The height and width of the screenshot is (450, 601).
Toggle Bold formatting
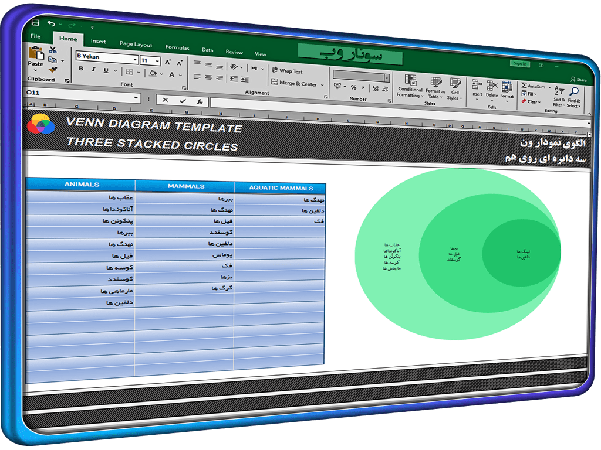click(x=81, y=69)
